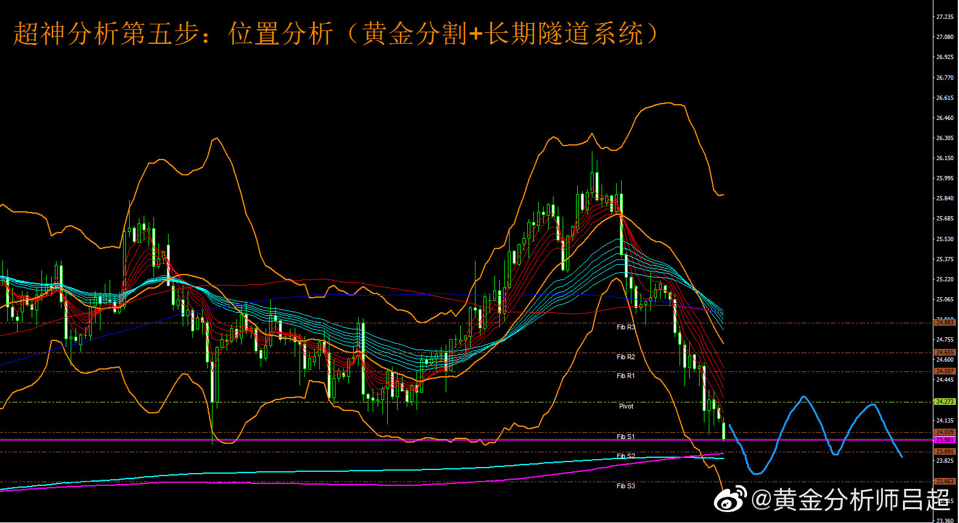Click the Fib S1 level label
Image resolution: width=959 pixels, height=523 pixels.
point(625,437)
